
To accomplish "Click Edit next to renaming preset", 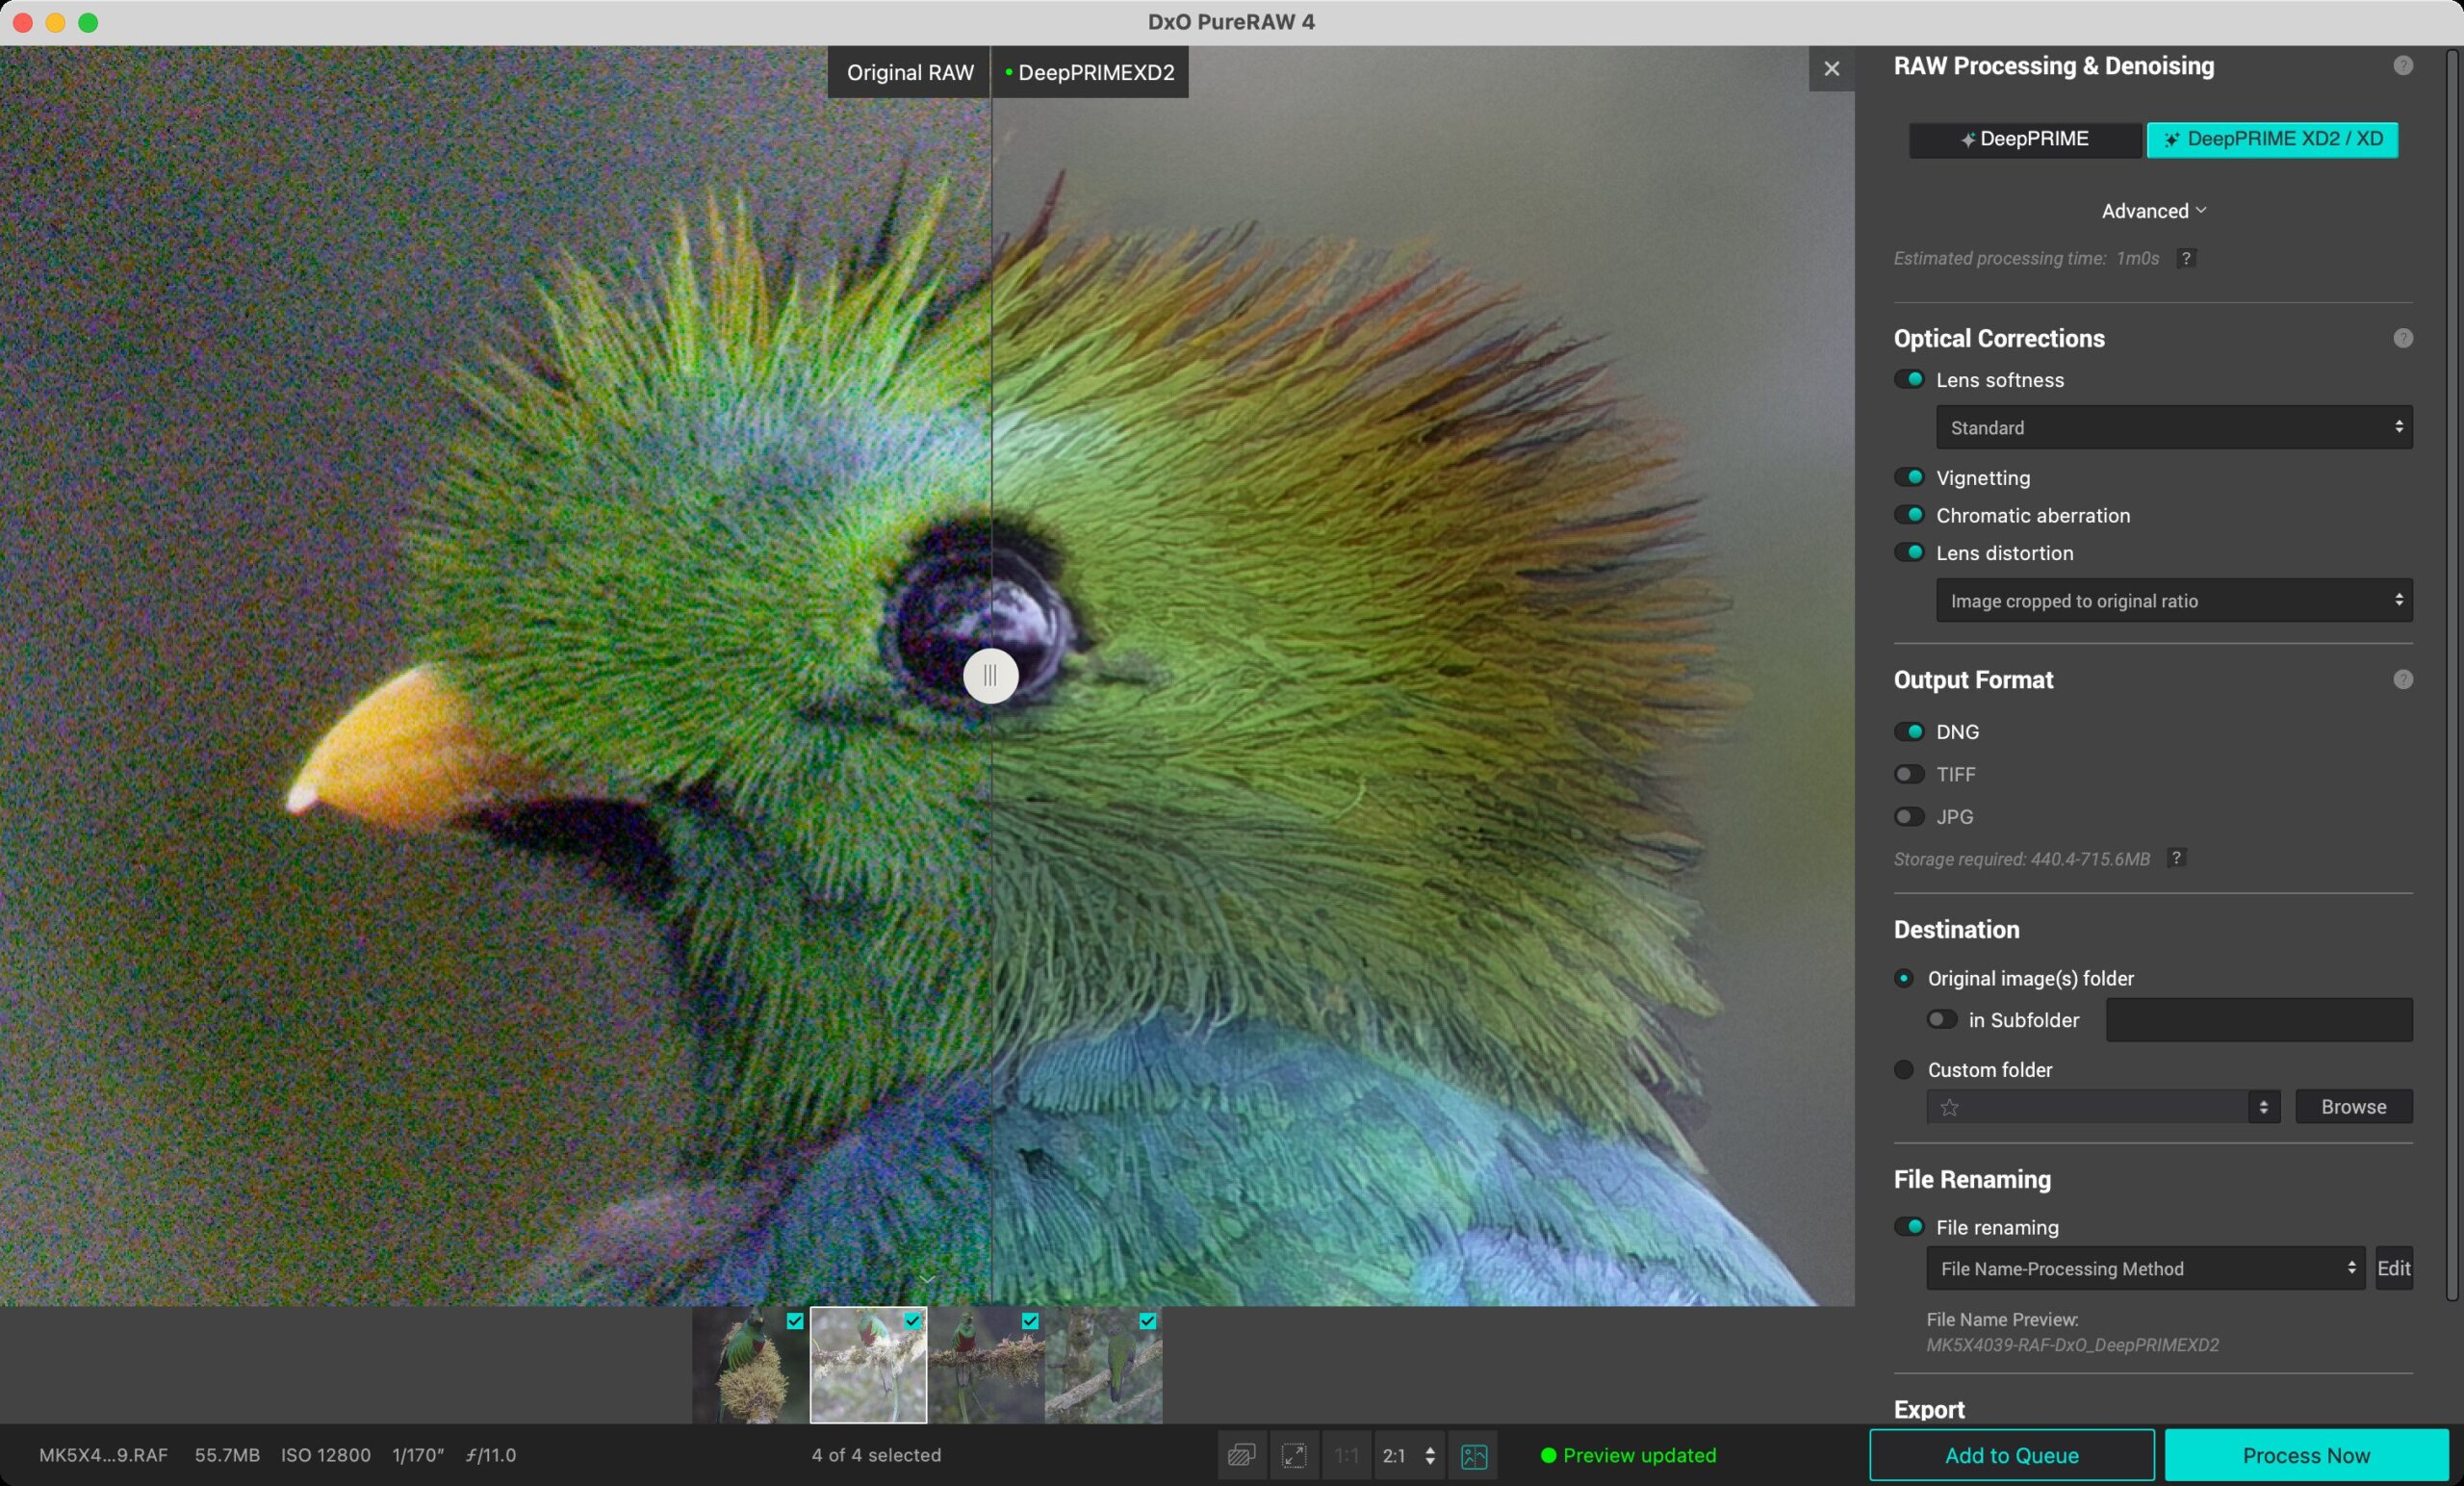I will [x=2393, y=1268].
